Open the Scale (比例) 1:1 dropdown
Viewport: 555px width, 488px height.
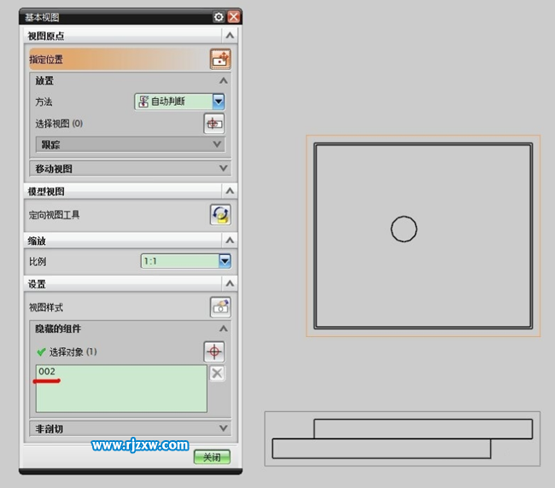225,261
